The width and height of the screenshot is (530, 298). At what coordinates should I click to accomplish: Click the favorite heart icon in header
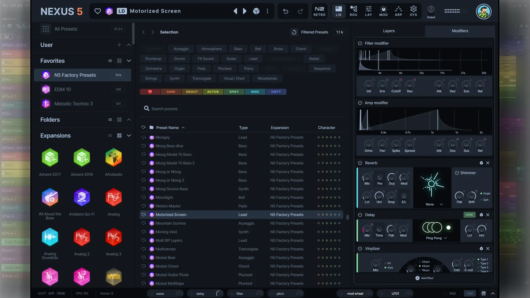coord(97,11)
